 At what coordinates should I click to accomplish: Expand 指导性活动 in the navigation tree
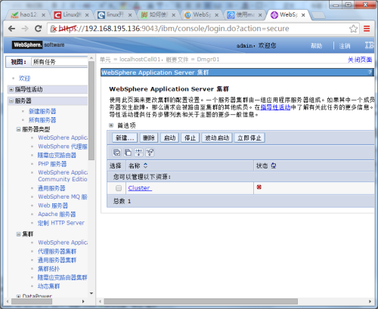[x=11, y=89]
